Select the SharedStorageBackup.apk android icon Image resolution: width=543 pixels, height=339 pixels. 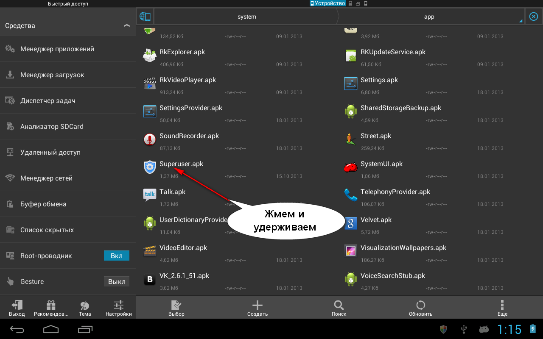pos(350,111)
